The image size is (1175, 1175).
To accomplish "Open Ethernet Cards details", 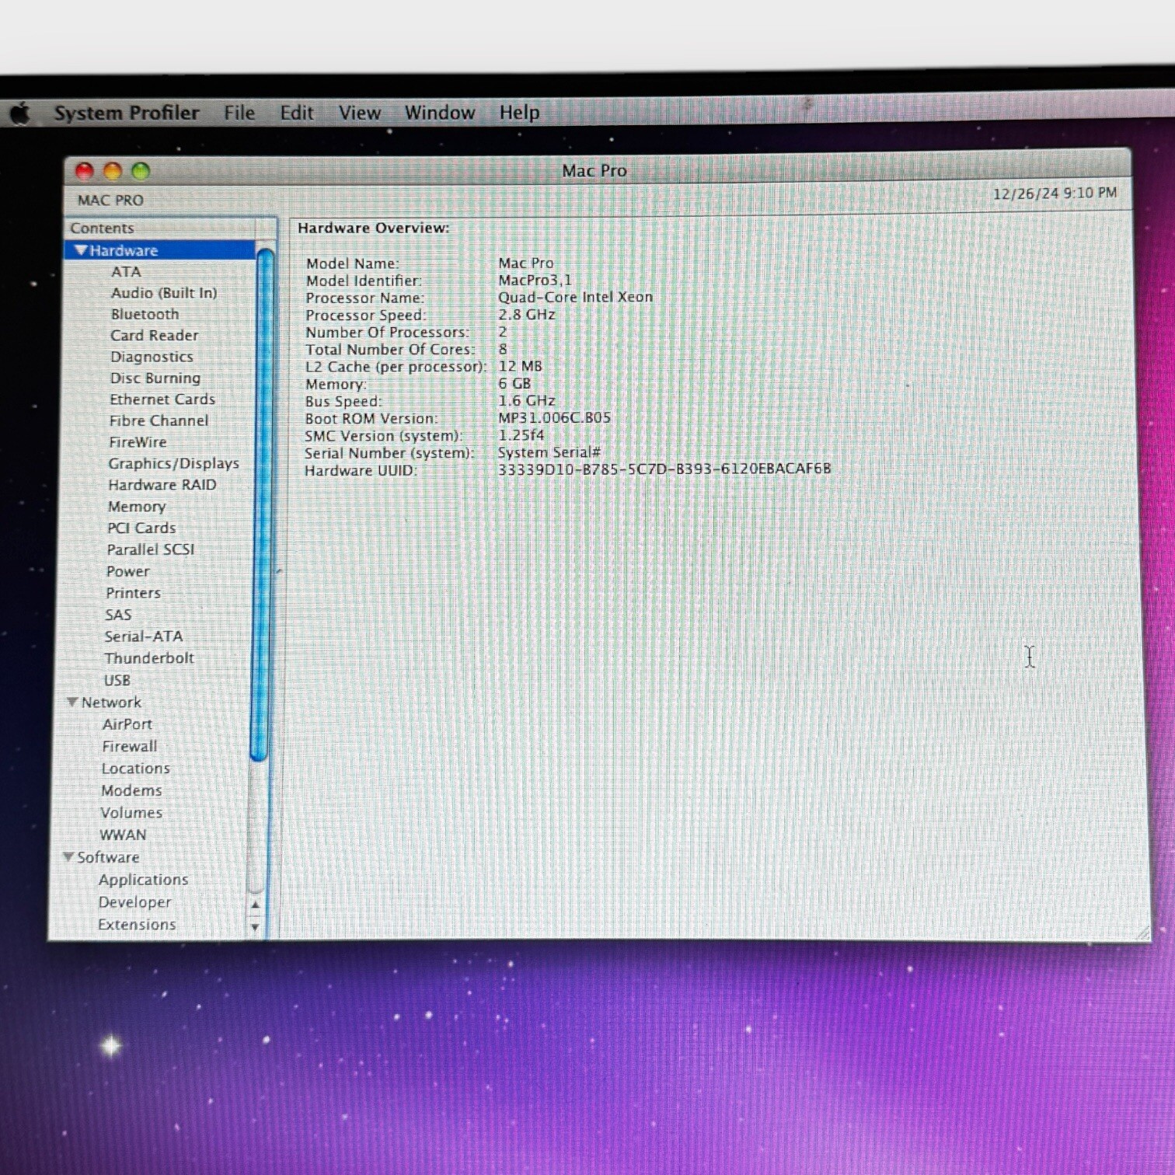I will pos(162,399).
